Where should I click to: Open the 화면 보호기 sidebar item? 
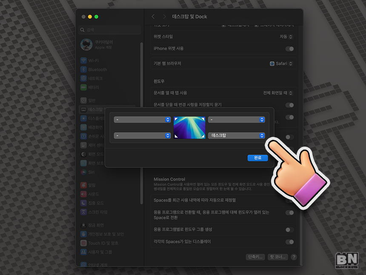point(92,163)
